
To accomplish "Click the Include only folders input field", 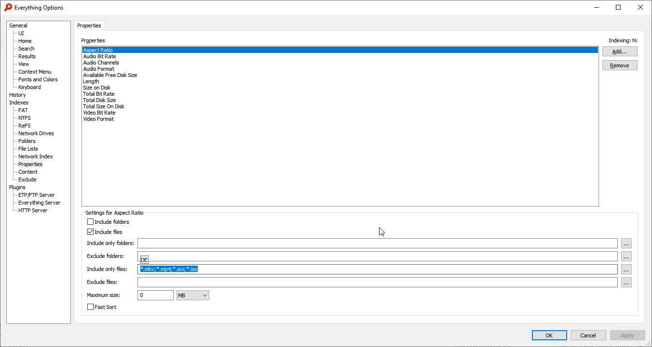I will (378, 244).
